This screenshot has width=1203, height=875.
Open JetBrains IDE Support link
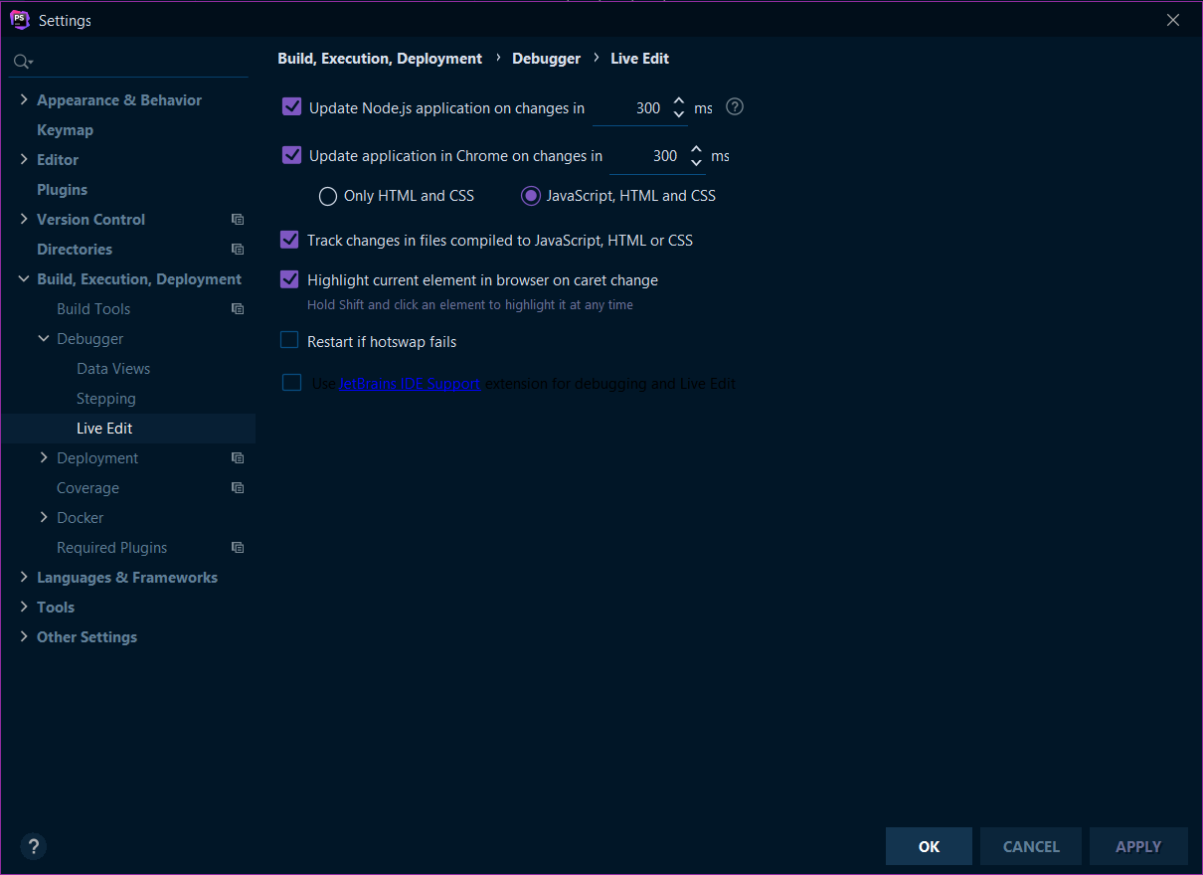tap(410, 383)
